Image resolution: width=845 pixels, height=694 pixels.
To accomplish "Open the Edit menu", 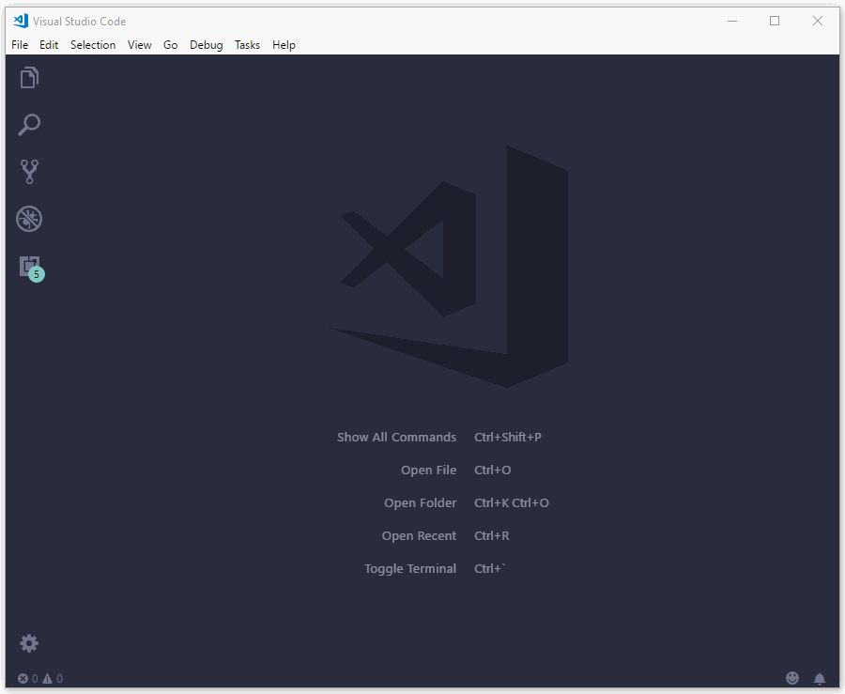I will click(x=49, y=45).
